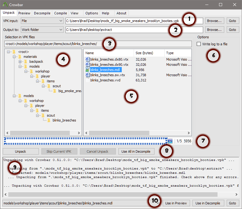The width and height of the screenshot is (242, 209).
Task: Collapse the top-level materials node
Action: point(14,57)
